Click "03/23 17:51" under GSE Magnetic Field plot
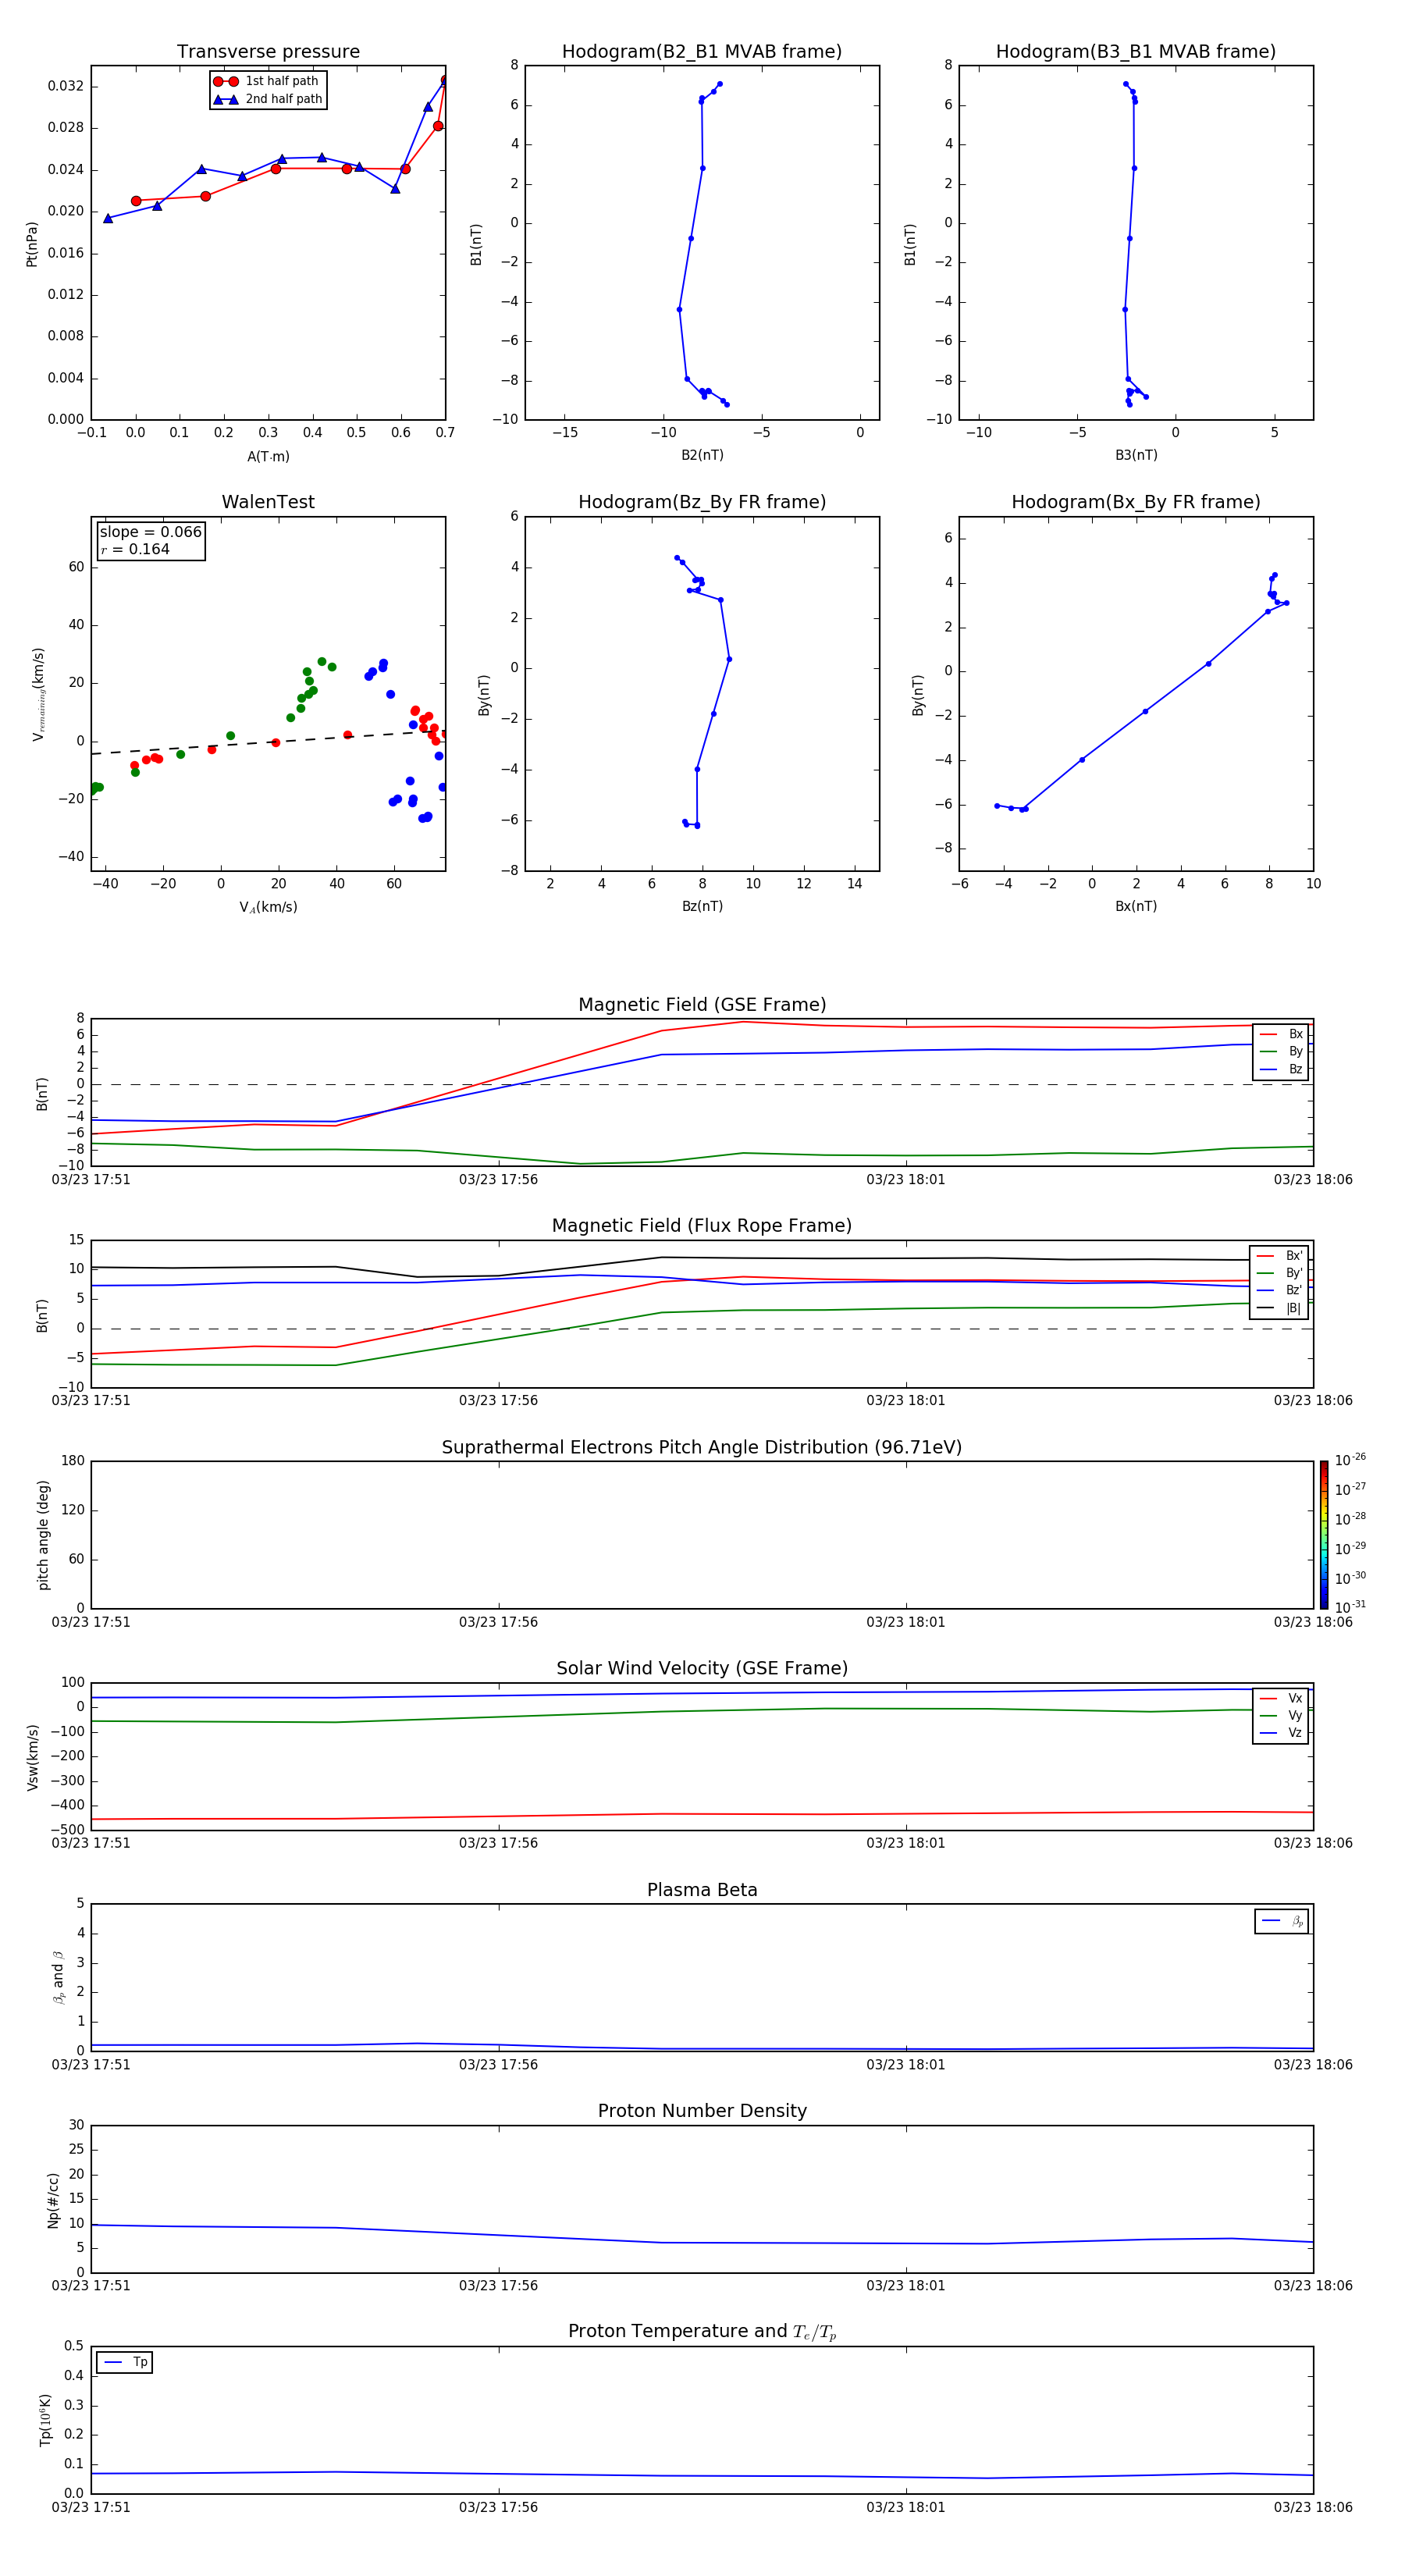This screenshot has height=2576, width=1405. click(91, 1180)
